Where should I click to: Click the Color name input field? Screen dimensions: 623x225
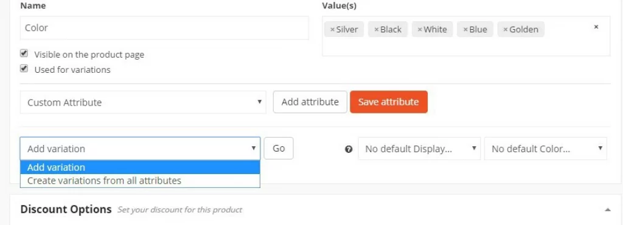click(x=164, y=28)
